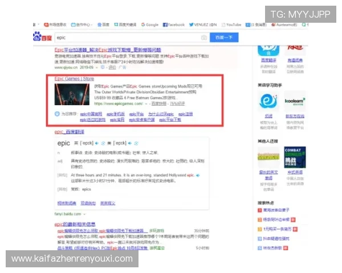342x273 pixels.
Task: Open the 百度翻译 link under sidebar icon
Action: pos(268,60)
